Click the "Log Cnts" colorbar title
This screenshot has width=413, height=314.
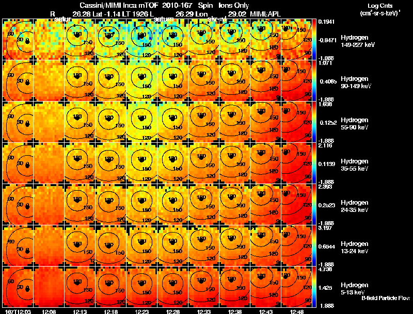[x=380, y=6]
